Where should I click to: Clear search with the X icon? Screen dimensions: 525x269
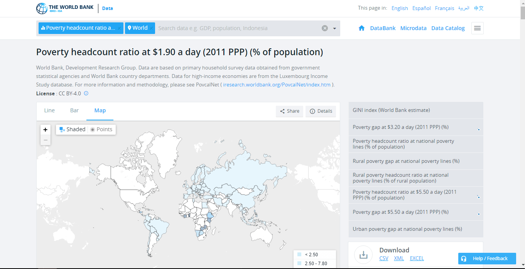[x=325, y=28]
